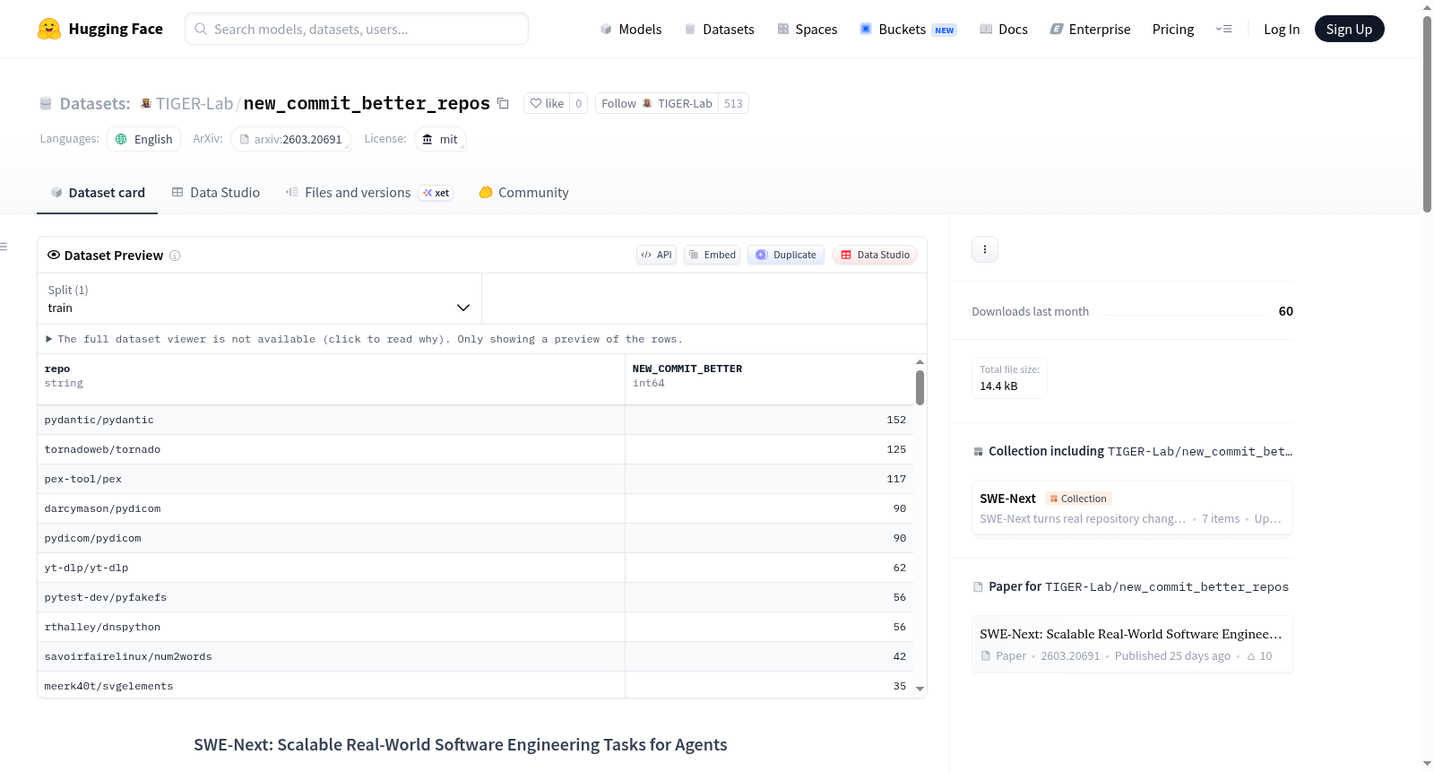1434x772 pixels.
Task: Go to the Enterprise page
Action: point(1090,29)
